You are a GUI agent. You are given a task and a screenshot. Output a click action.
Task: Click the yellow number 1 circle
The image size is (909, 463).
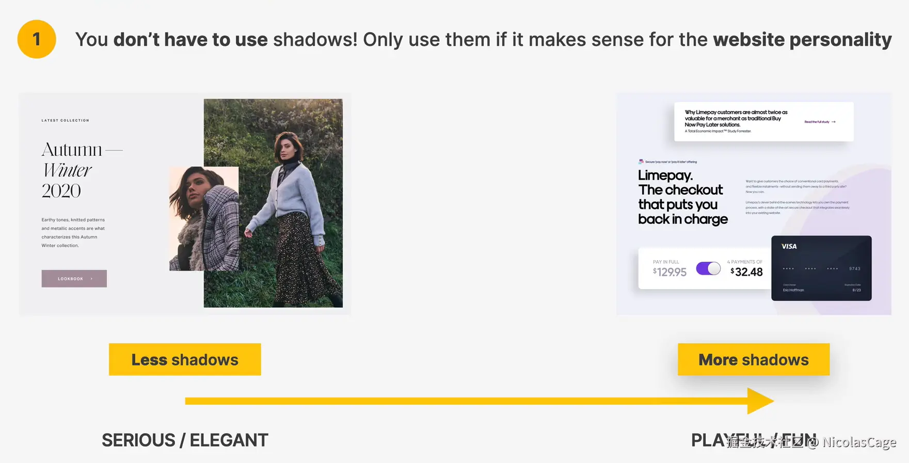[37, 39]
